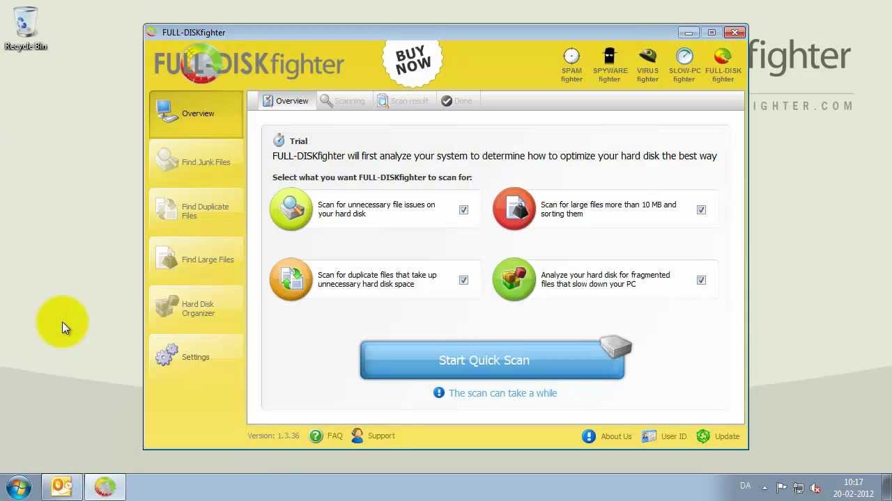892x501 pixels.
Task: Open the taskbar clock showing 10:17
Action: pyautogui.click(x=854, y=488)
